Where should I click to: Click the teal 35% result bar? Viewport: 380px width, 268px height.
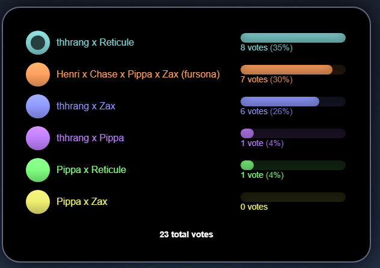point(293,38)
